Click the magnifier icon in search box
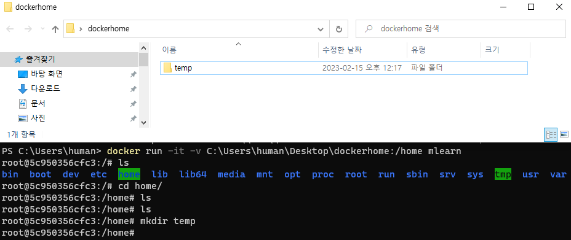 [369, 29]
